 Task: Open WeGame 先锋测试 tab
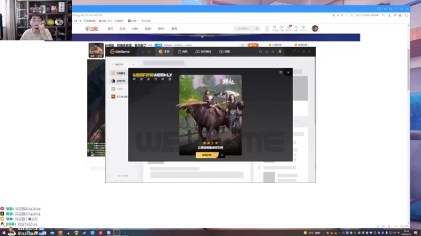203,51
